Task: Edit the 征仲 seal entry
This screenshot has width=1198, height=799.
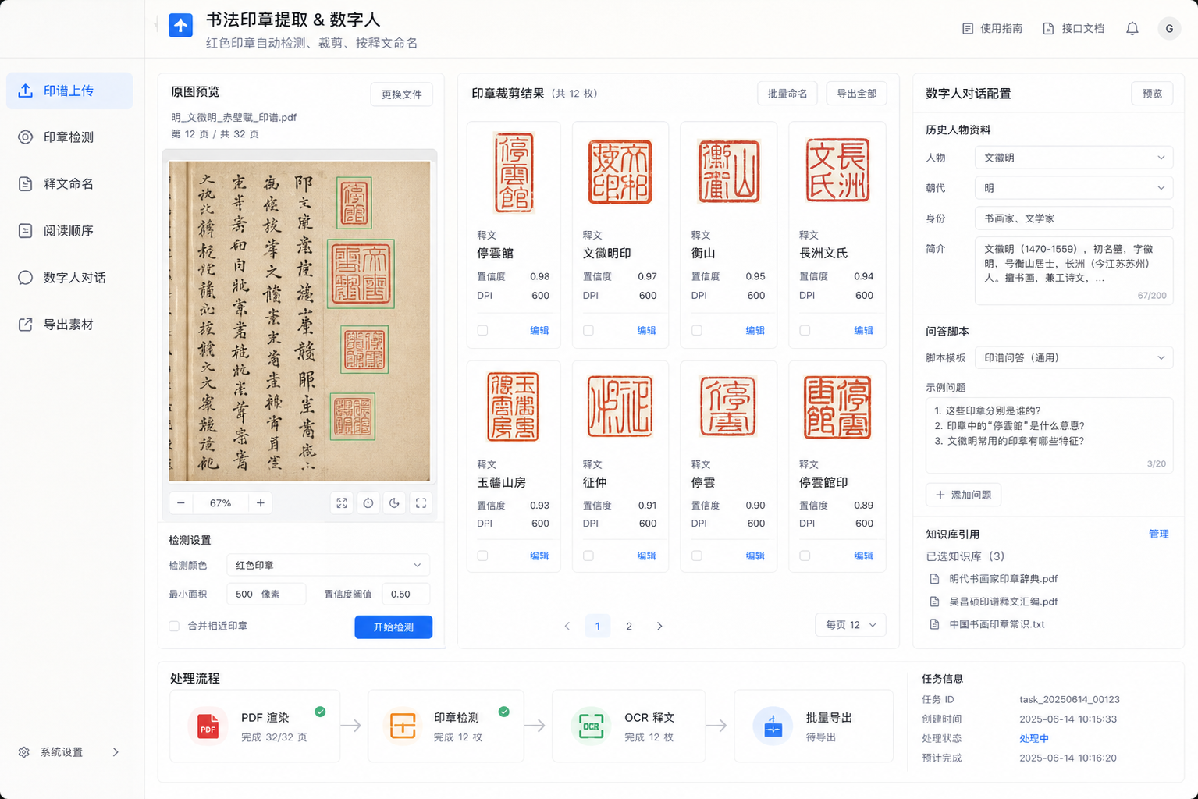Action: click(646, 556)
